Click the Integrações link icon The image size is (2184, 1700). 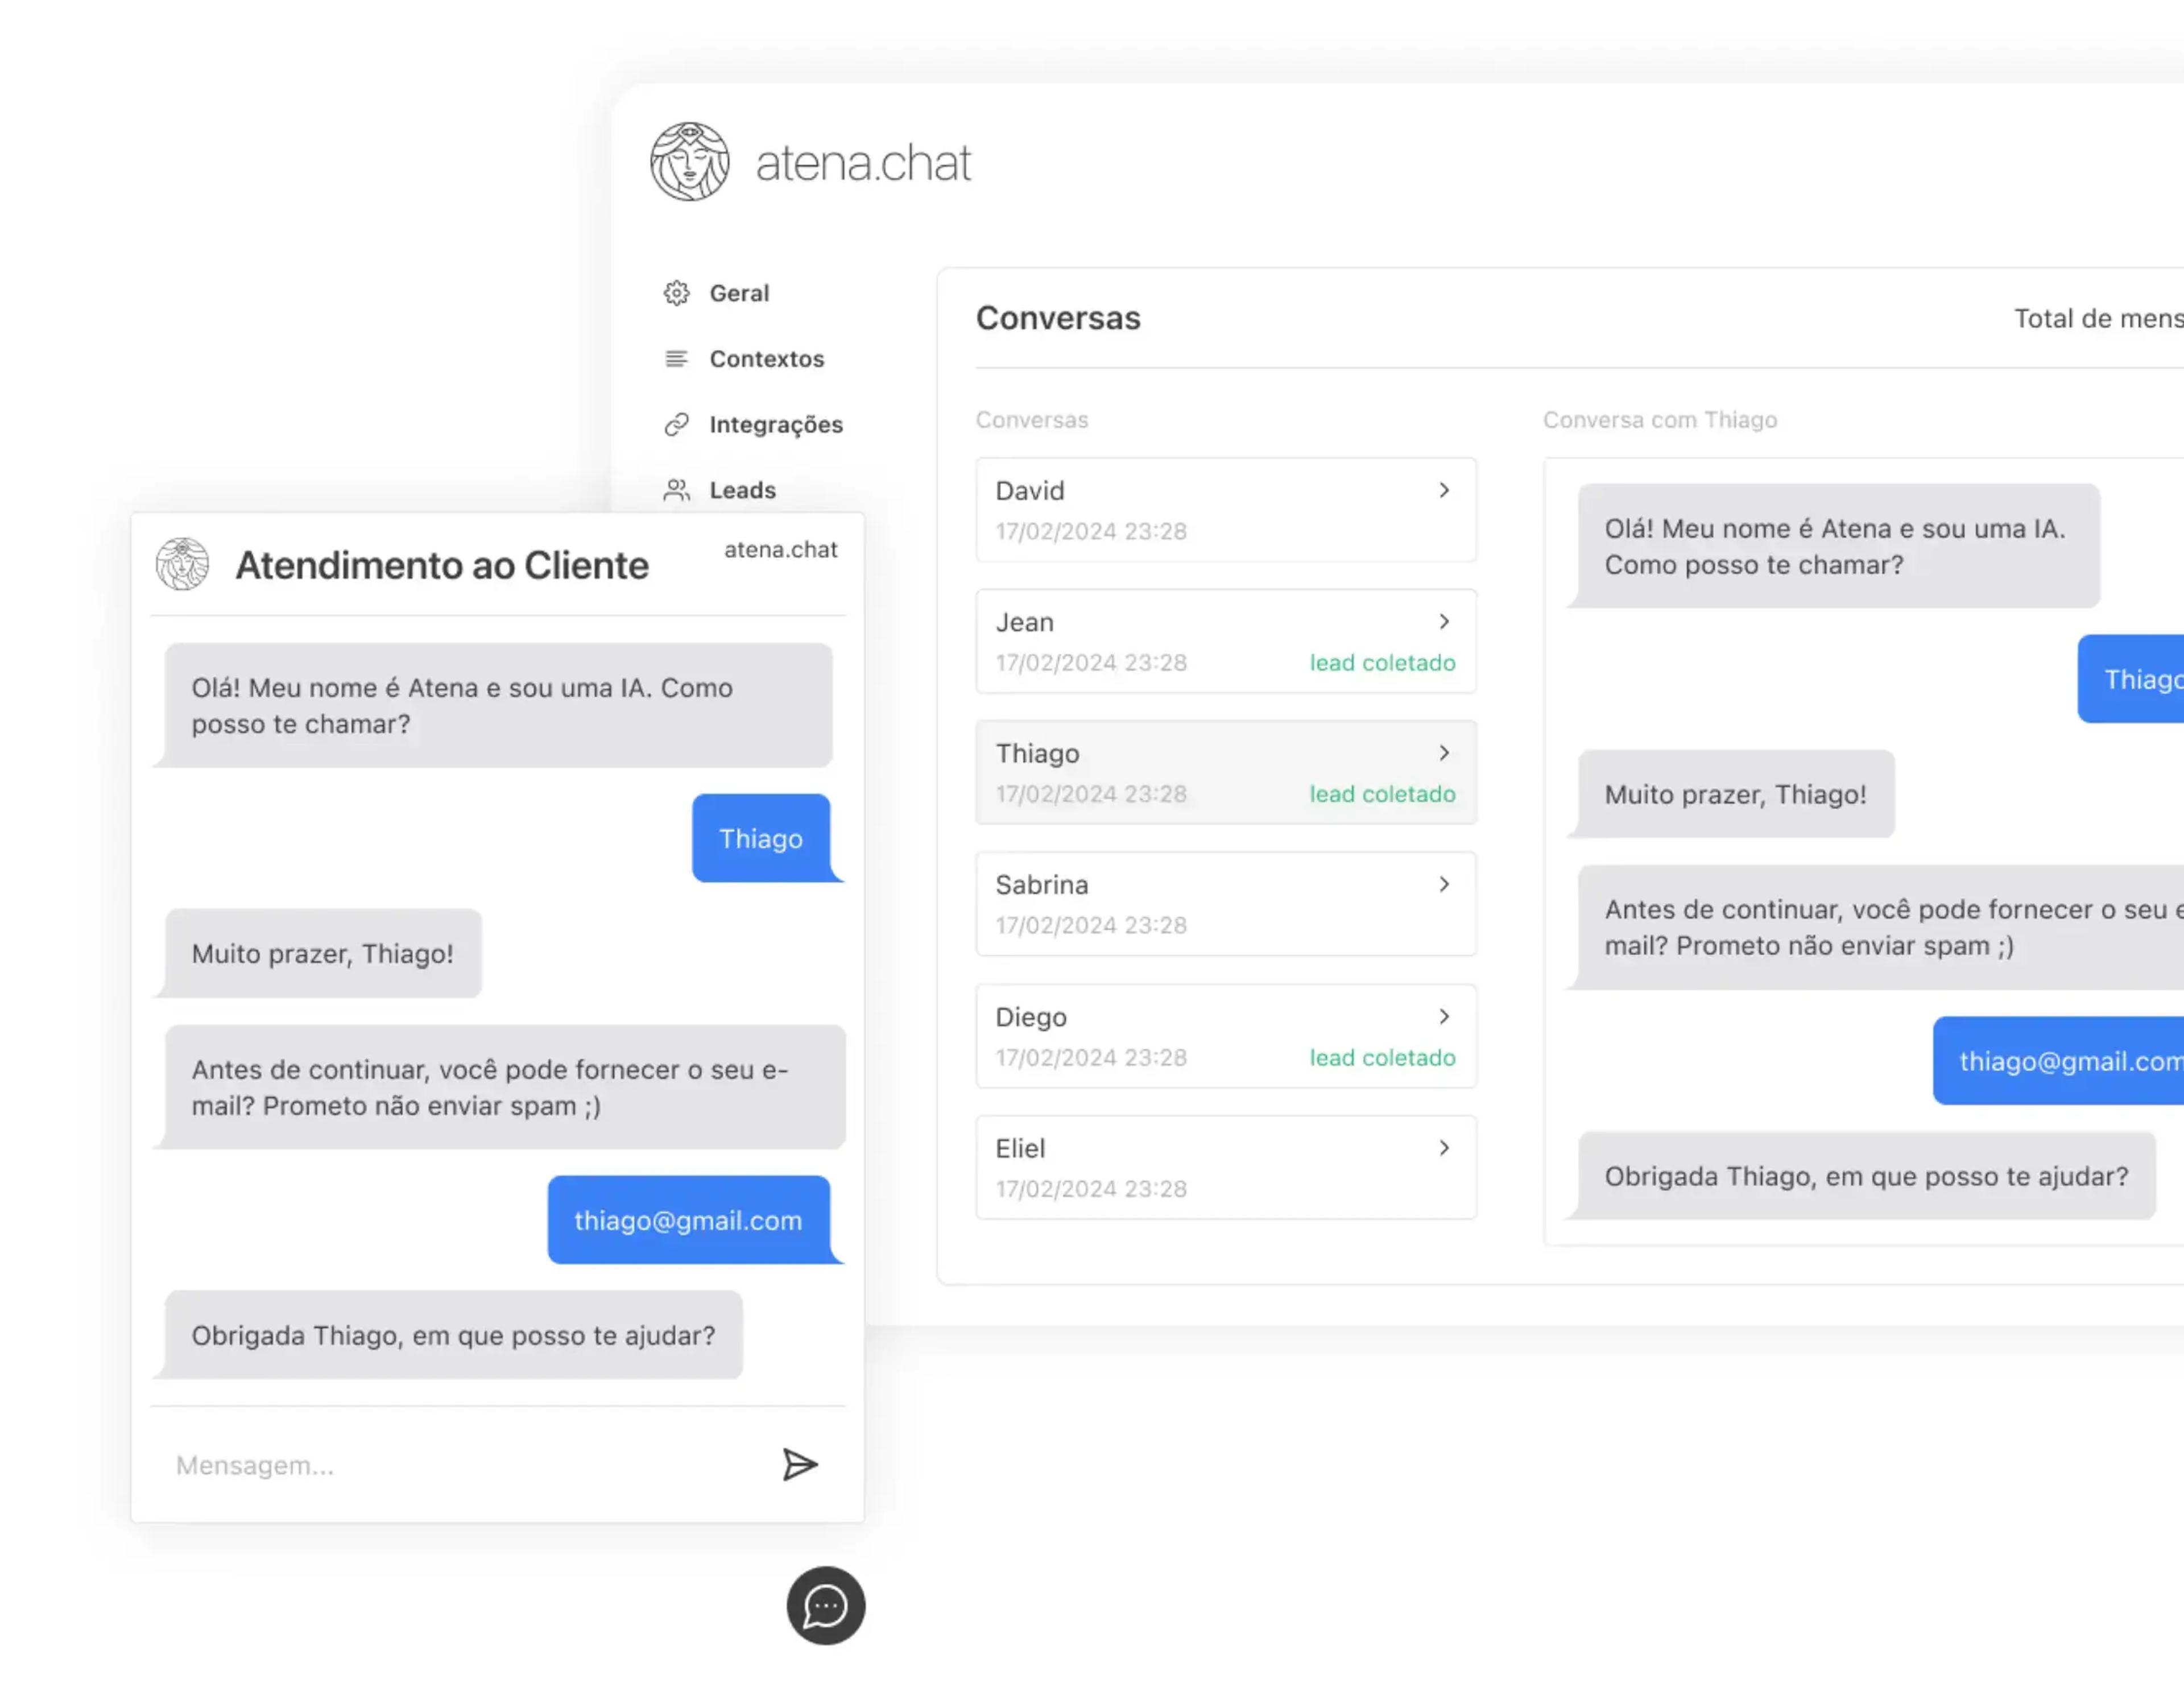pos(677,425)
